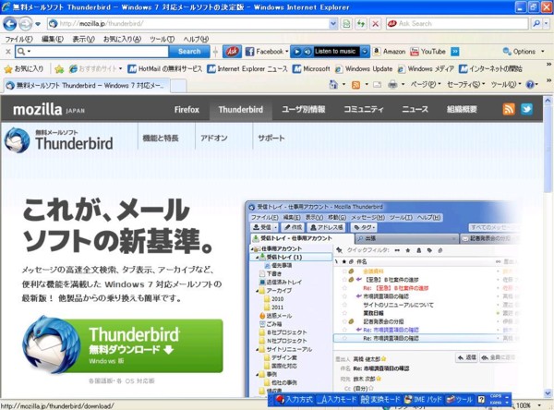Open the HotMail の無料サービス favorite link
The image size is (554, 410).
pos(165,69)
